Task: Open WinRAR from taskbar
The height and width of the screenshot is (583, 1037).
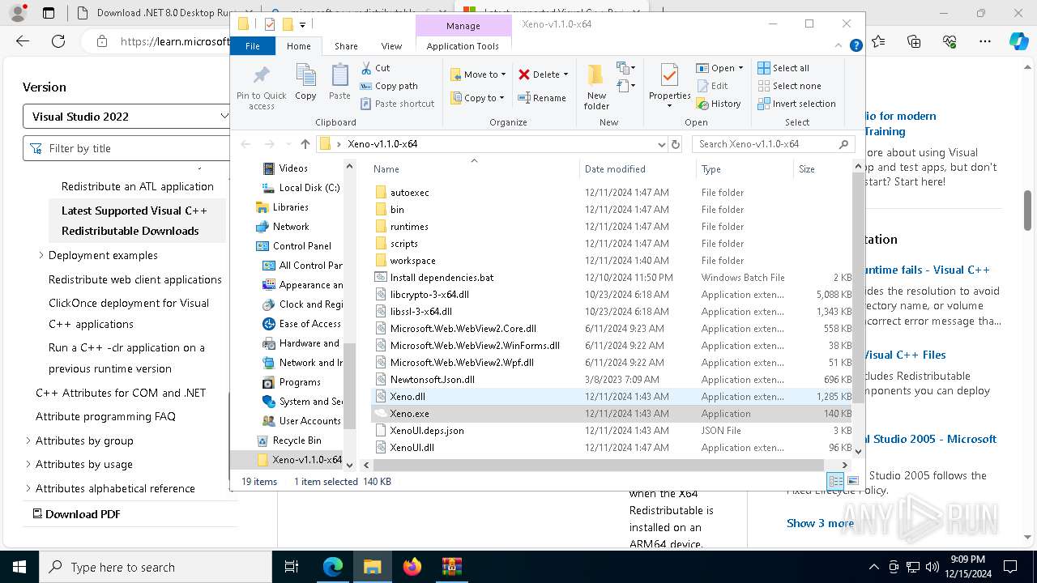Action: pos(452,567)
